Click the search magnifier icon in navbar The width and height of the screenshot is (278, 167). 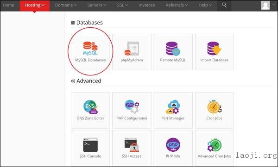pos(224,5)
